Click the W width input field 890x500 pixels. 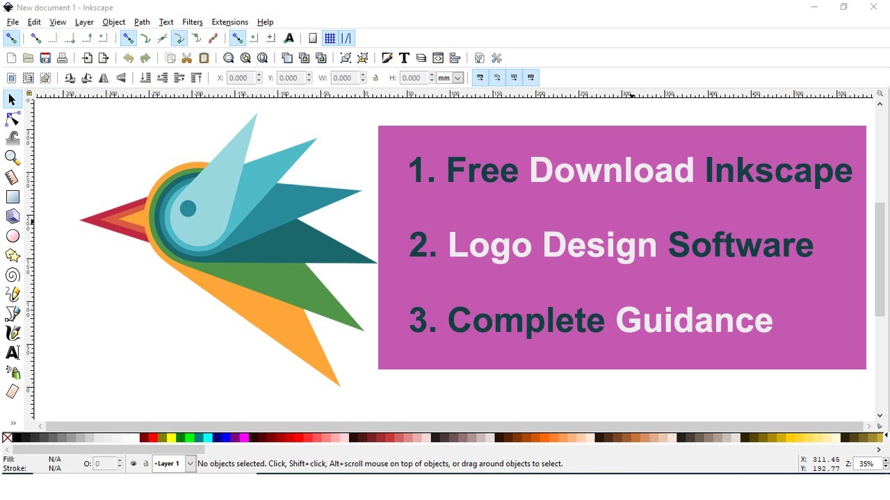tap(344, 78)
